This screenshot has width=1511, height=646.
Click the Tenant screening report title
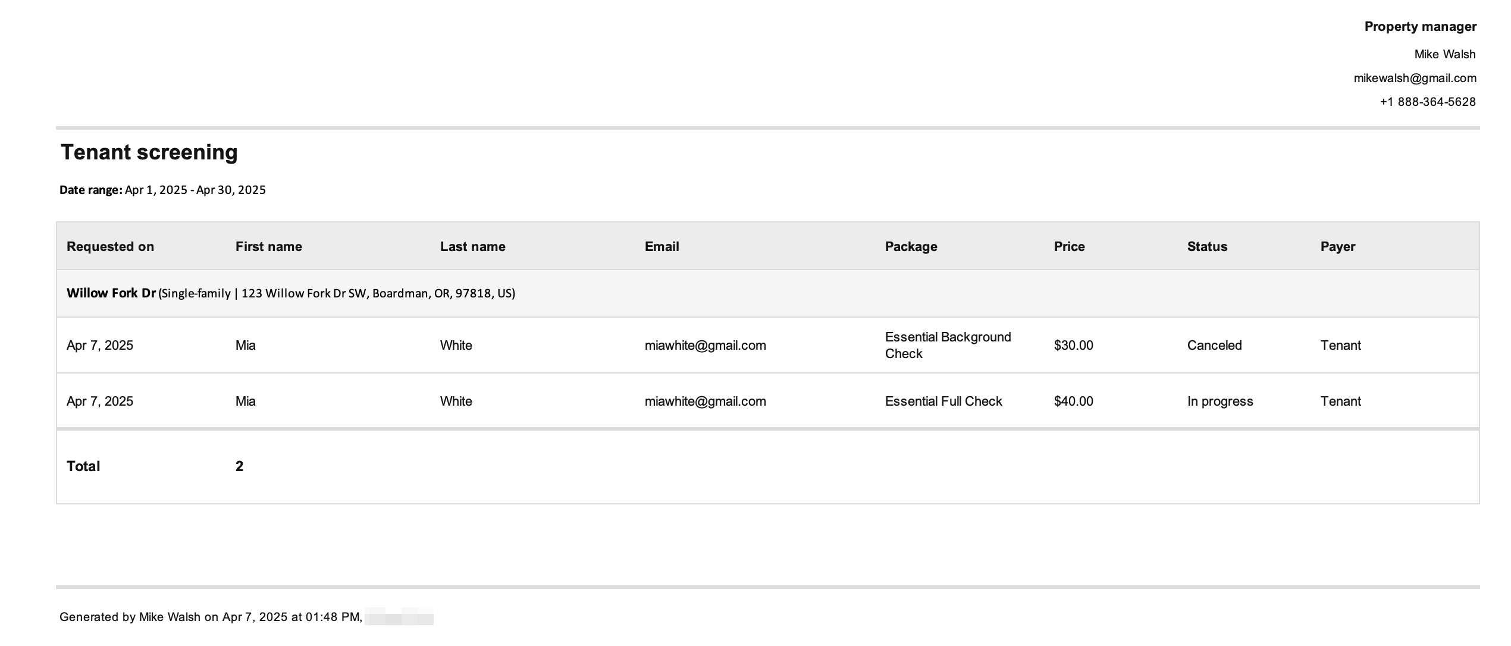[149, 152]
